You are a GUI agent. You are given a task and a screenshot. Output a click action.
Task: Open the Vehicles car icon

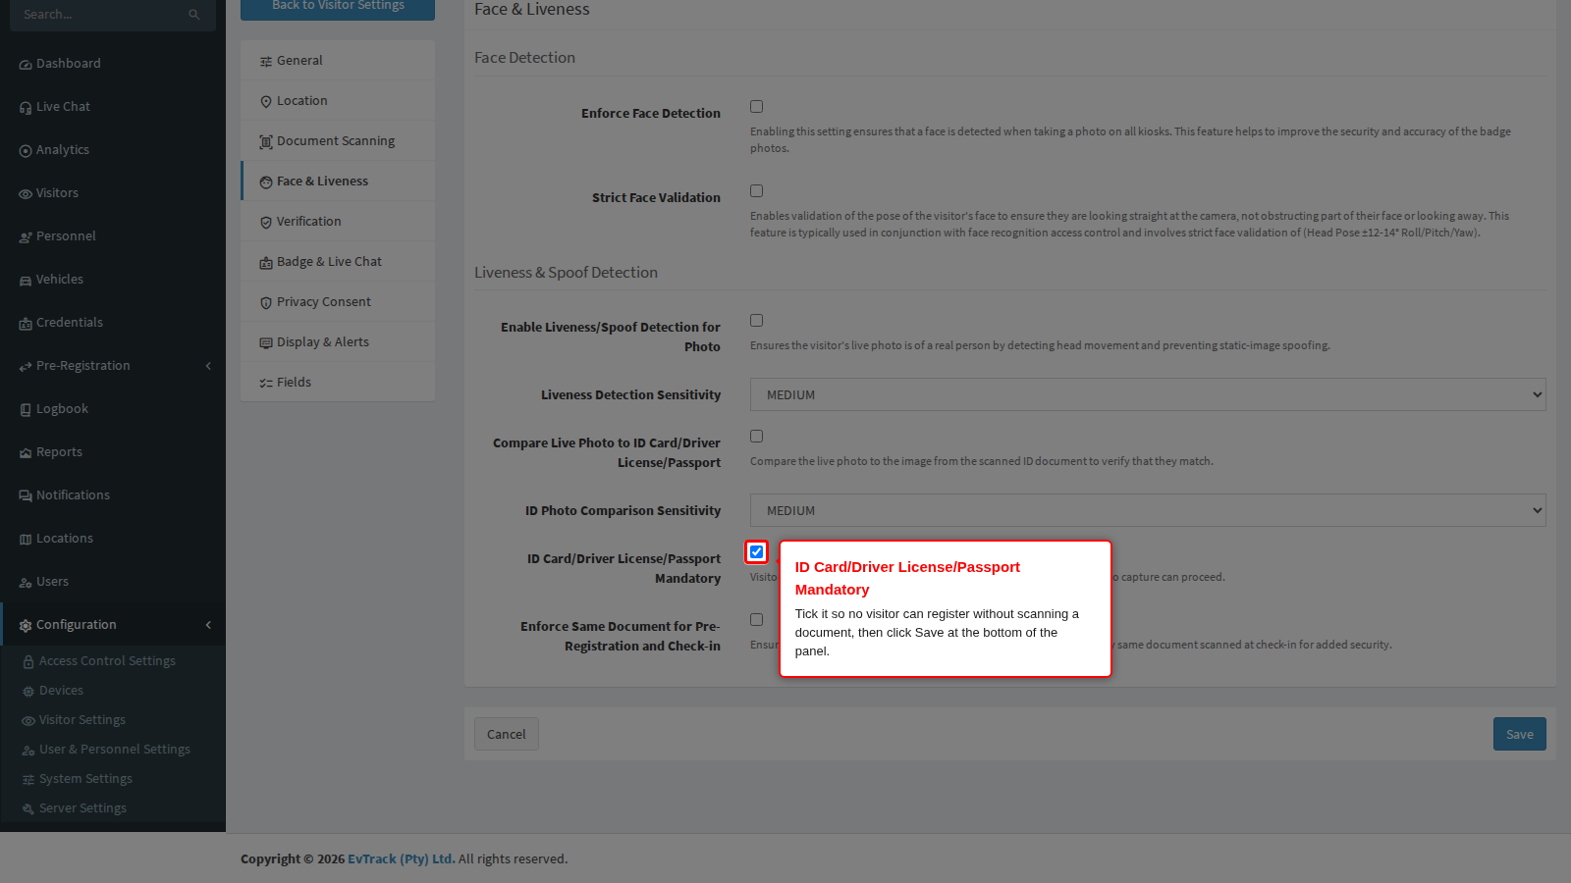26,281
